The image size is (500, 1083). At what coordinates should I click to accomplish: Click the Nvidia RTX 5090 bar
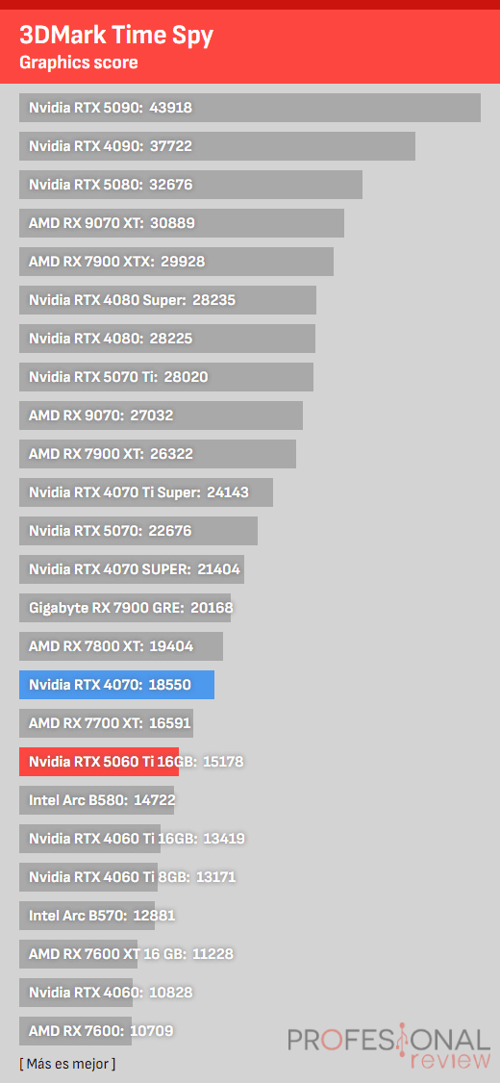coord(250,108)
